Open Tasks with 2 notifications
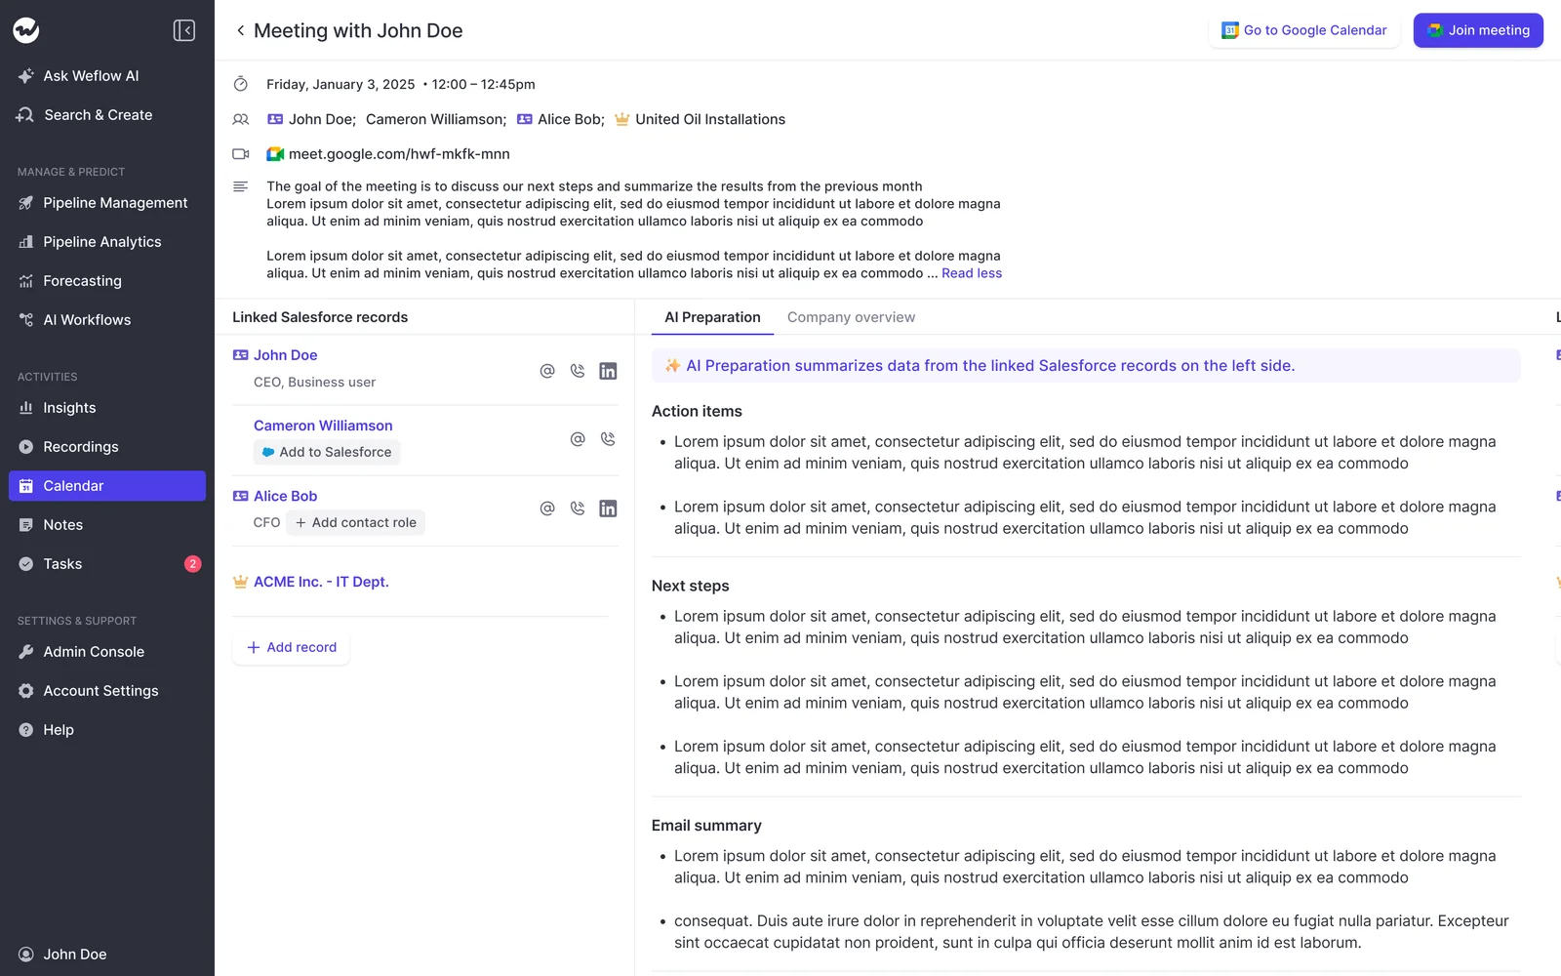The height and width of the screenshot is (976, 1561). tap(107, 564)
